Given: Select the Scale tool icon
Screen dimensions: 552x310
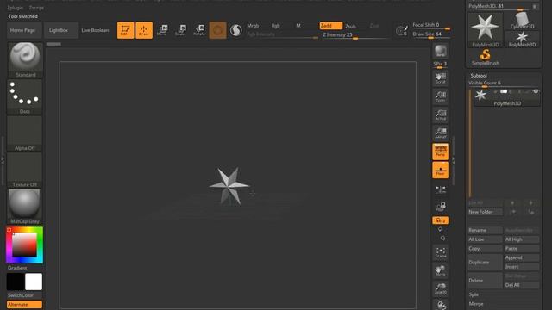Looking at the screenshot, I should 180,30.
